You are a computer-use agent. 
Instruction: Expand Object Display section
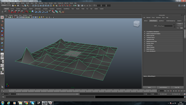coord(163,47)
